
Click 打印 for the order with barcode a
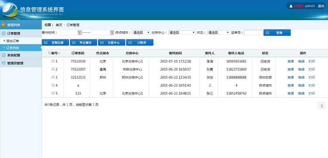coord(312,85)
